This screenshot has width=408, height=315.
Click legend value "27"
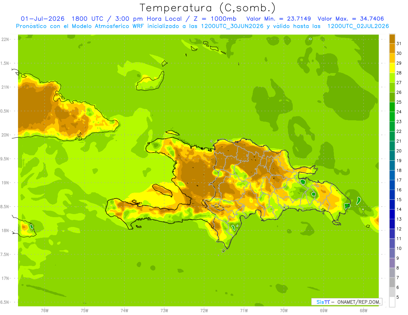[x=399, y=83]
